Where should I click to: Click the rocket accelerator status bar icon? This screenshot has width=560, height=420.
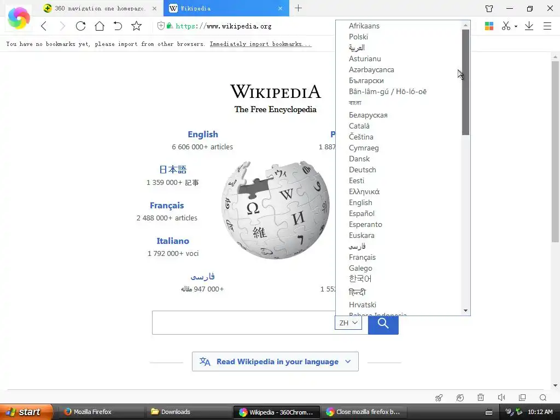coord(439,398)
